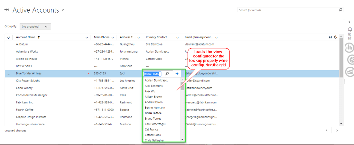Screen dimensions: 354x145
Task: Click the blue arrow next to lookup field
Action: 177,73
